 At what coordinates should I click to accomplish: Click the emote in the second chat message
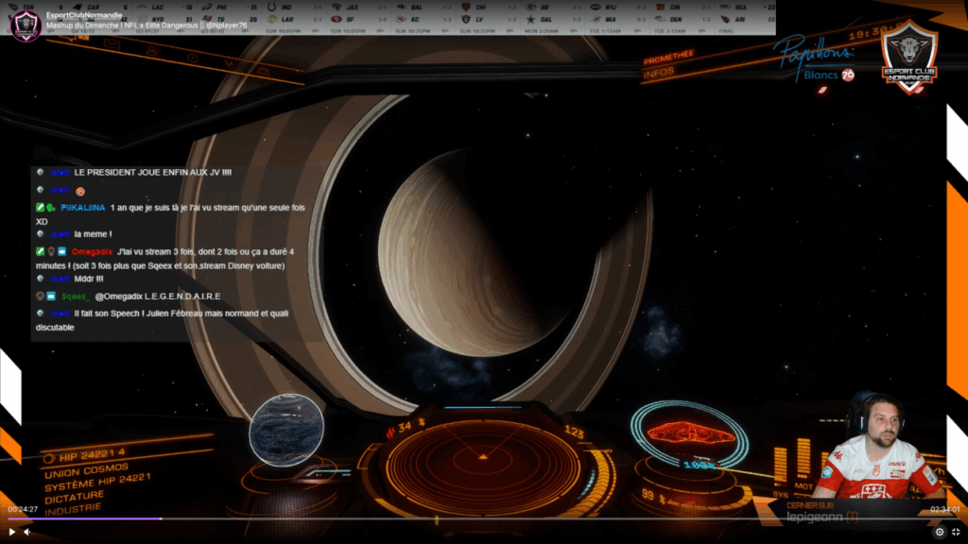click(x=80, y=192)
